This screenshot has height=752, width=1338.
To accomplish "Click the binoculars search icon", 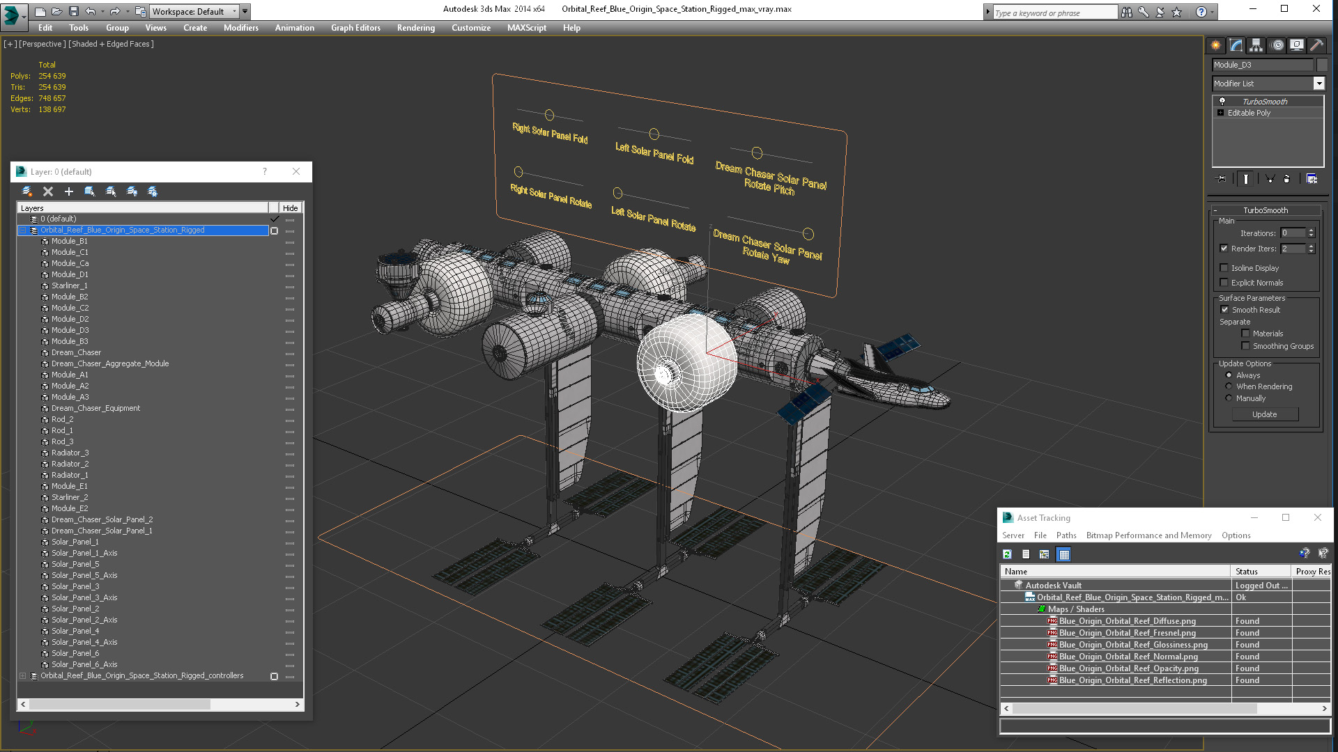I will pos(1127,12).
